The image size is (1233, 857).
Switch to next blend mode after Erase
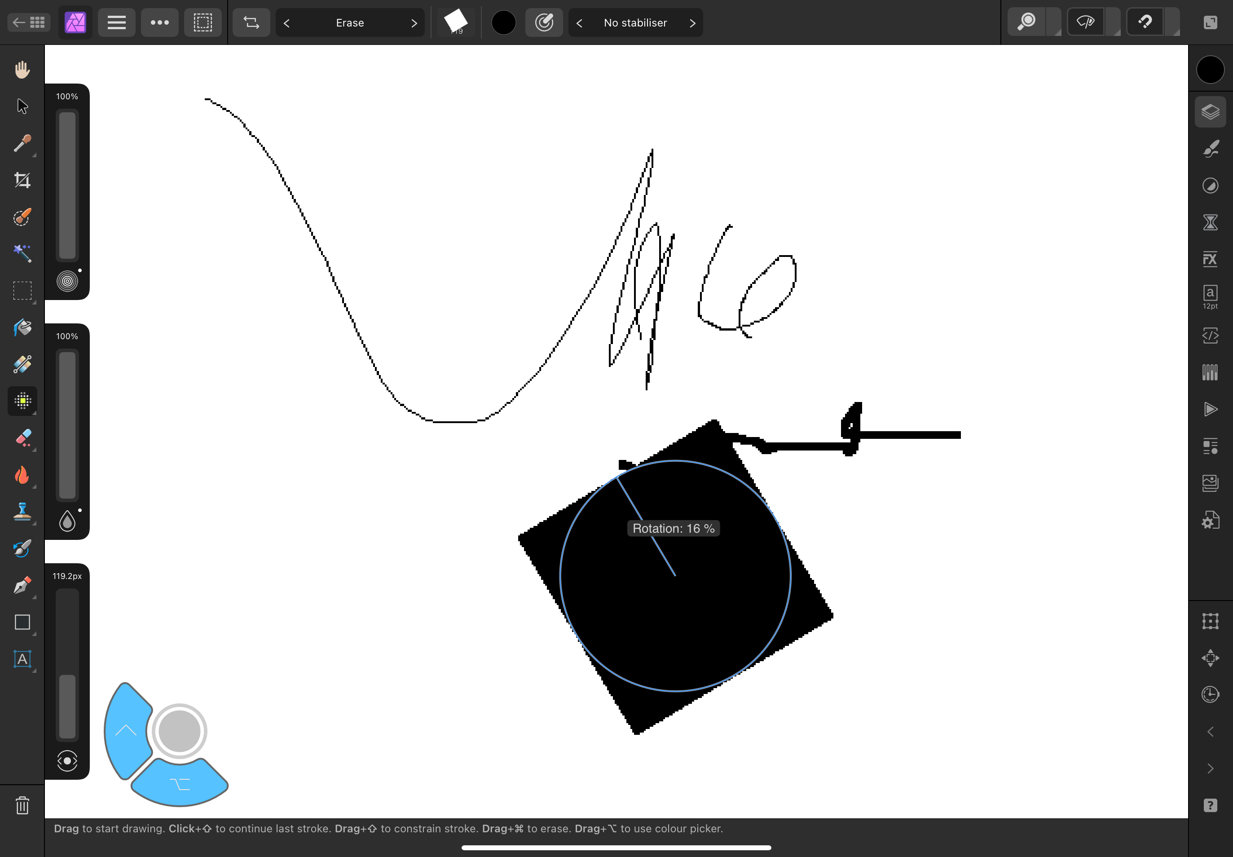click(414, 22)
